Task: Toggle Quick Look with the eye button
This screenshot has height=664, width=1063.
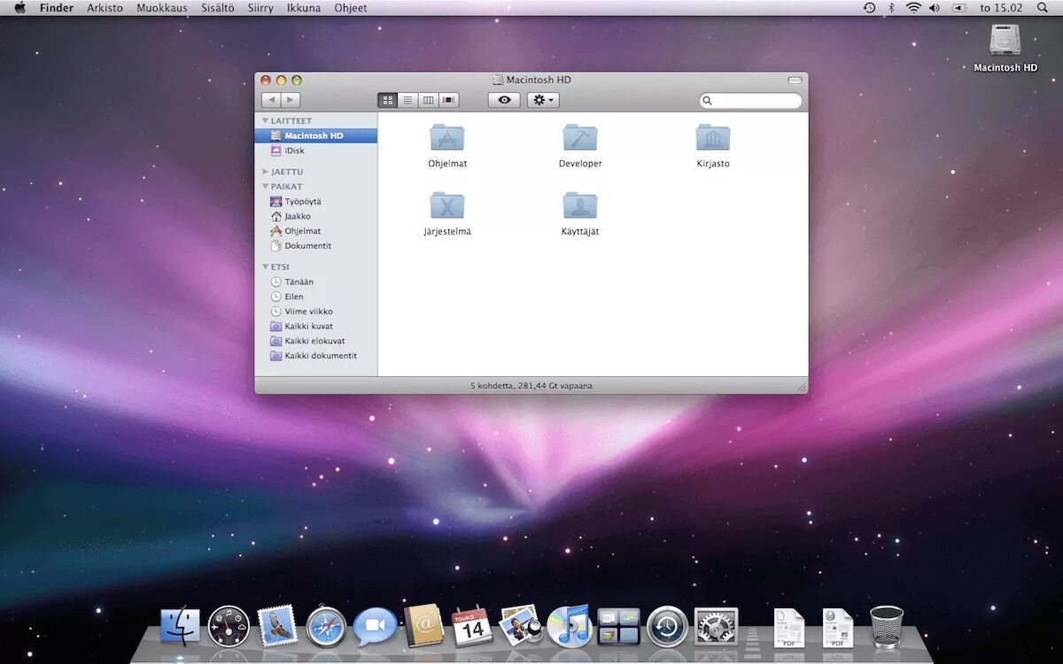Action: coord(504,100)
